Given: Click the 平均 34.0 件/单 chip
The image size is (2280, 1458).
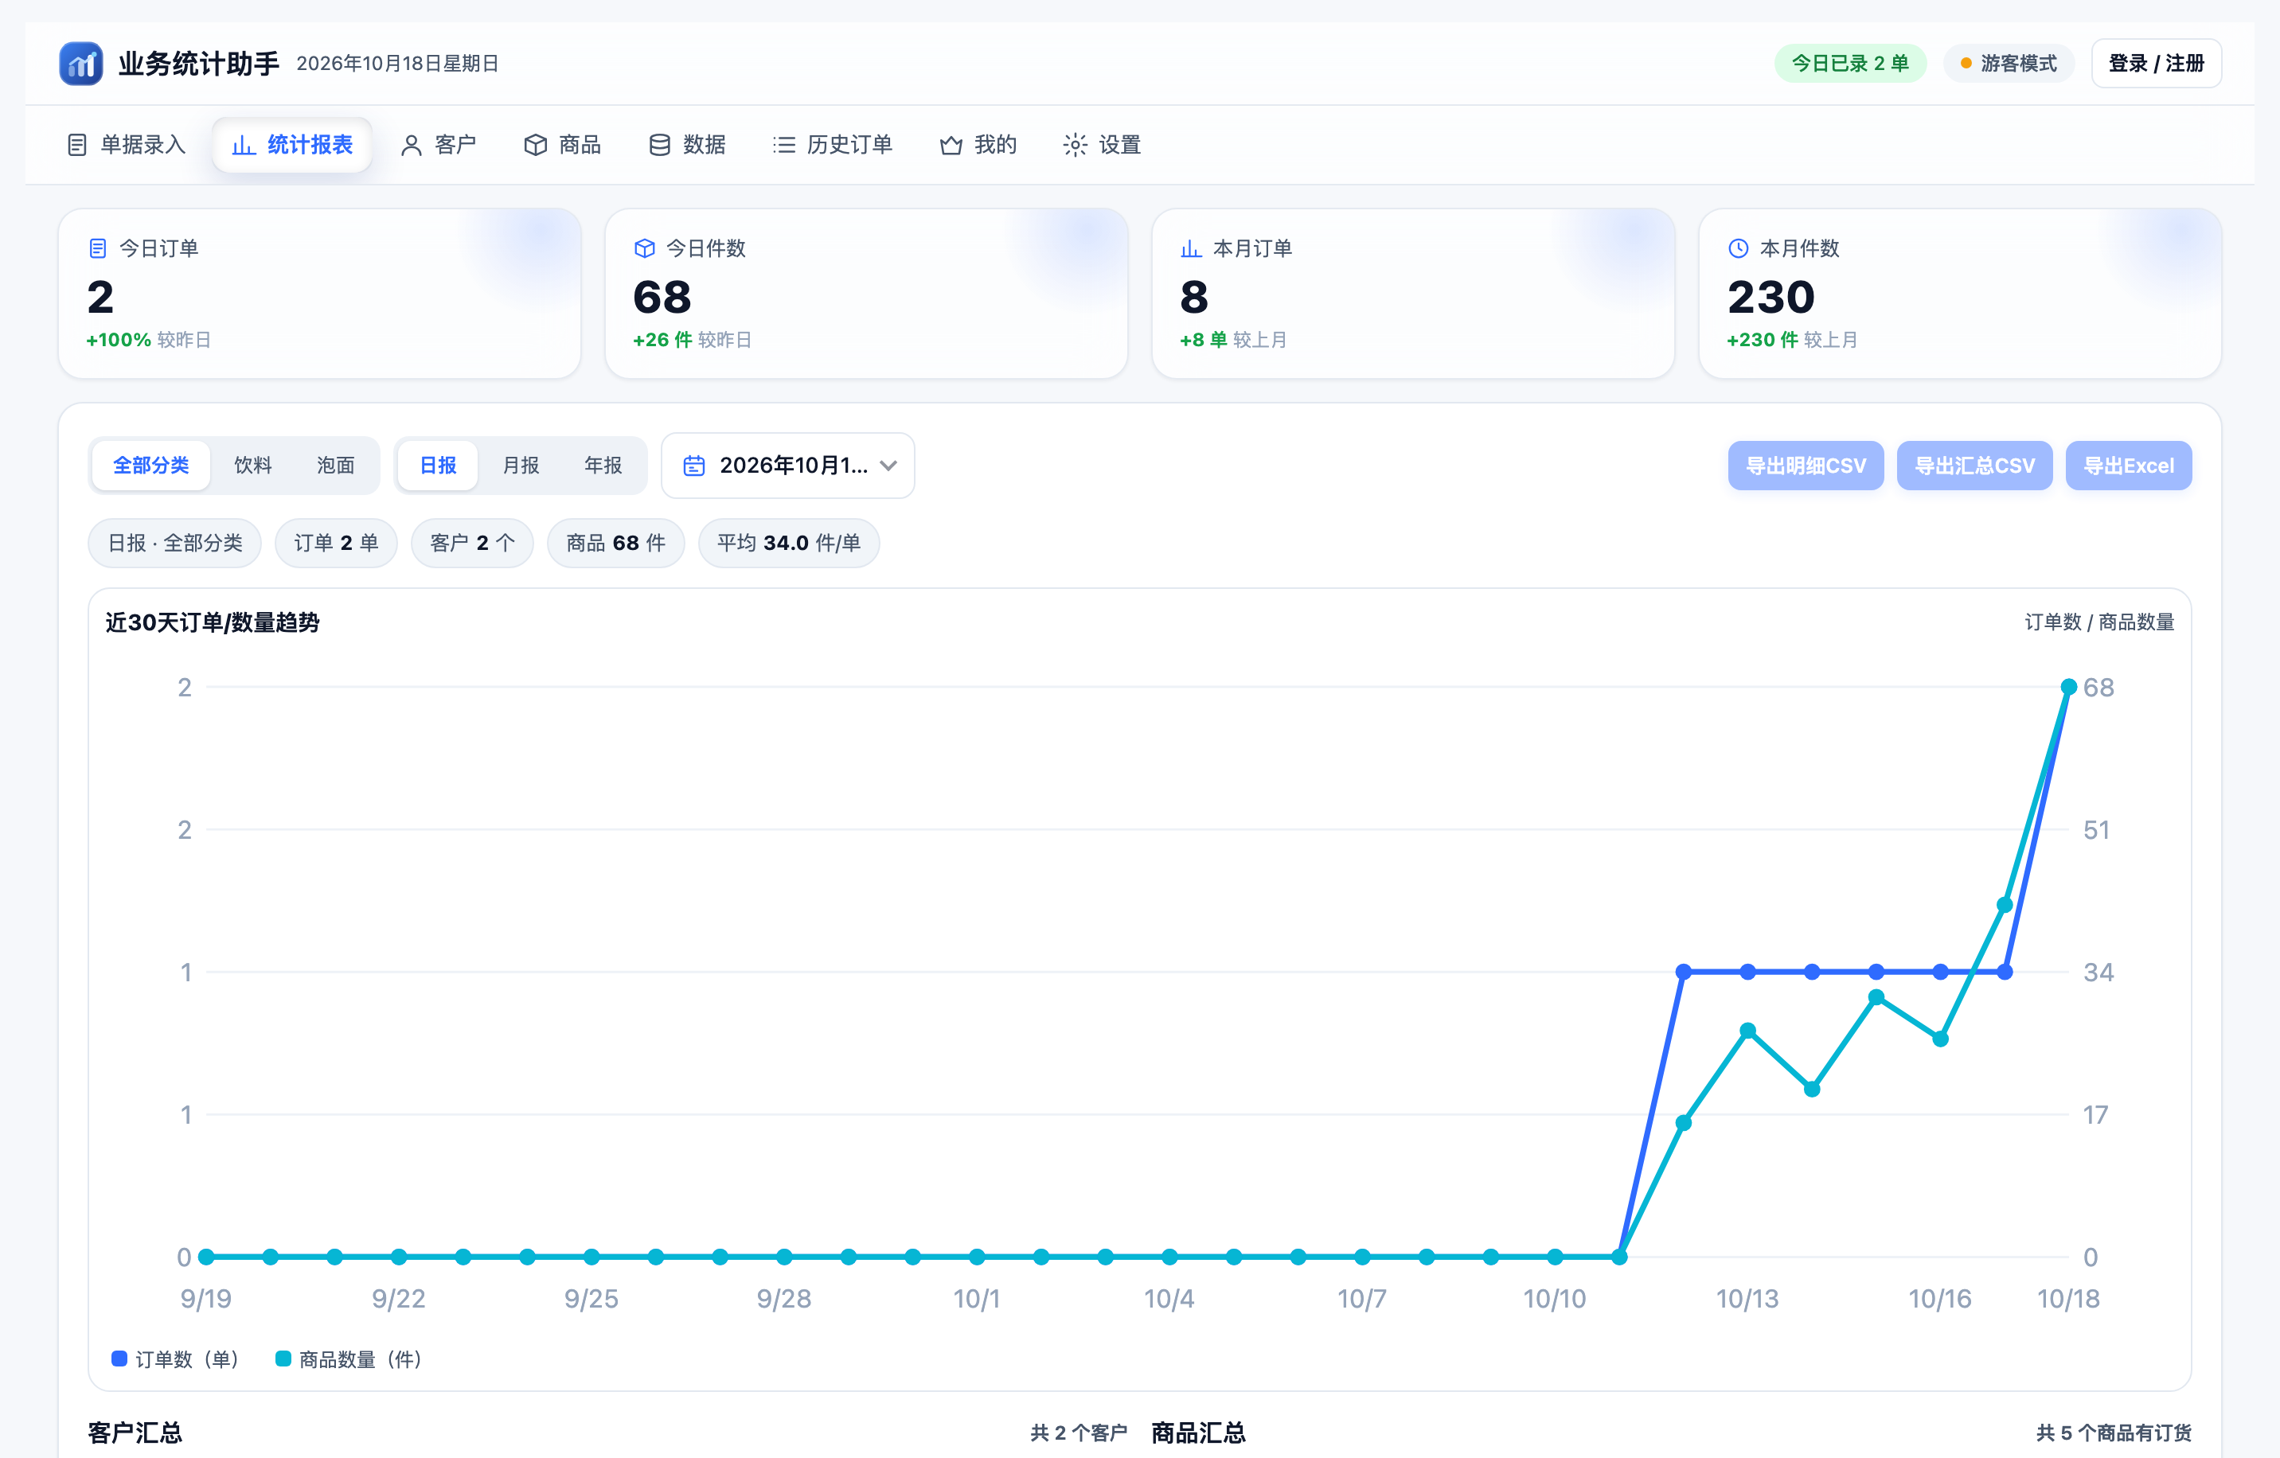Looking at the screenshot, I should point(789,544).
